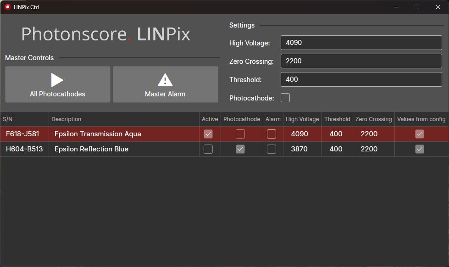
Task: Disable Photocathode for H604-B513 row
Action: point(240,149)
